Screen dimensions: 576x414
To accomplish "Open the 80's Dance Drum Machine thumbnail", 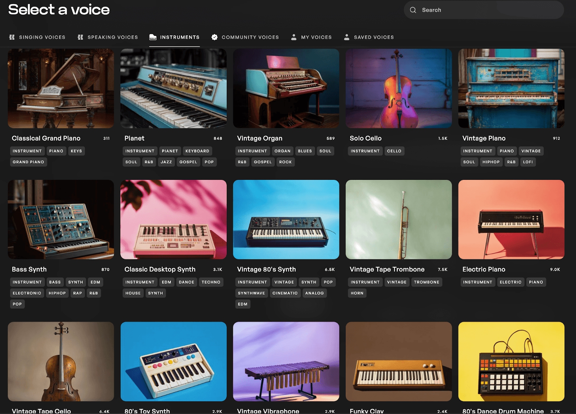I will click(511, 362).
